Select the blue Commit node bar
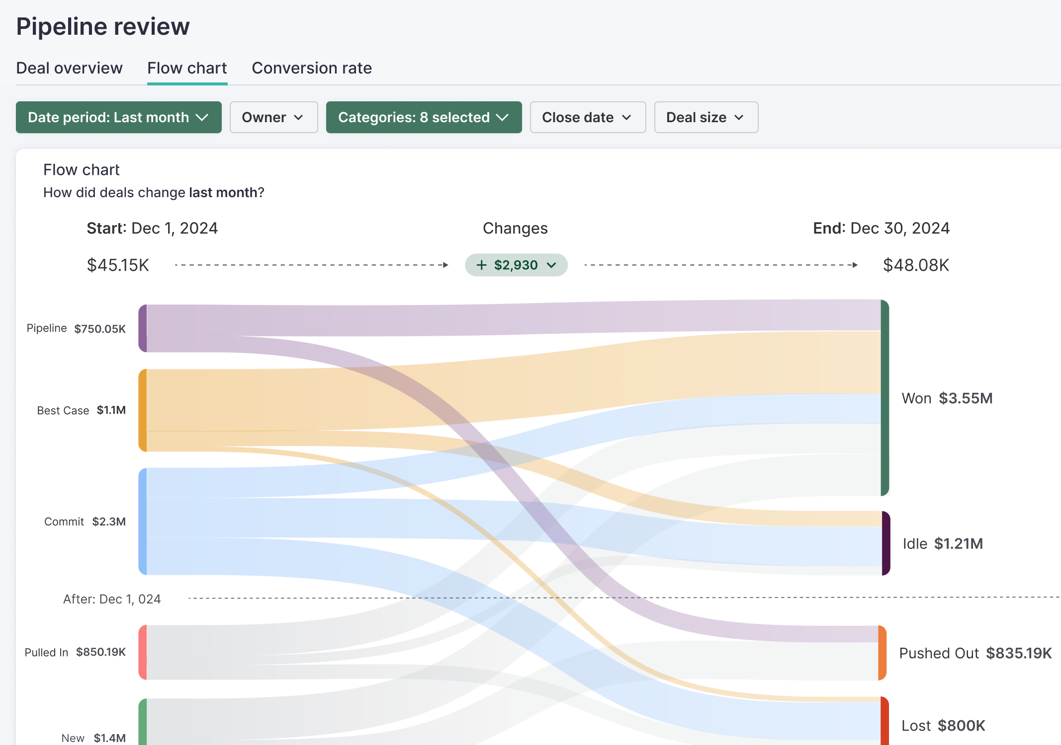The image size is (1061, 745). click(x=143, y=521)
